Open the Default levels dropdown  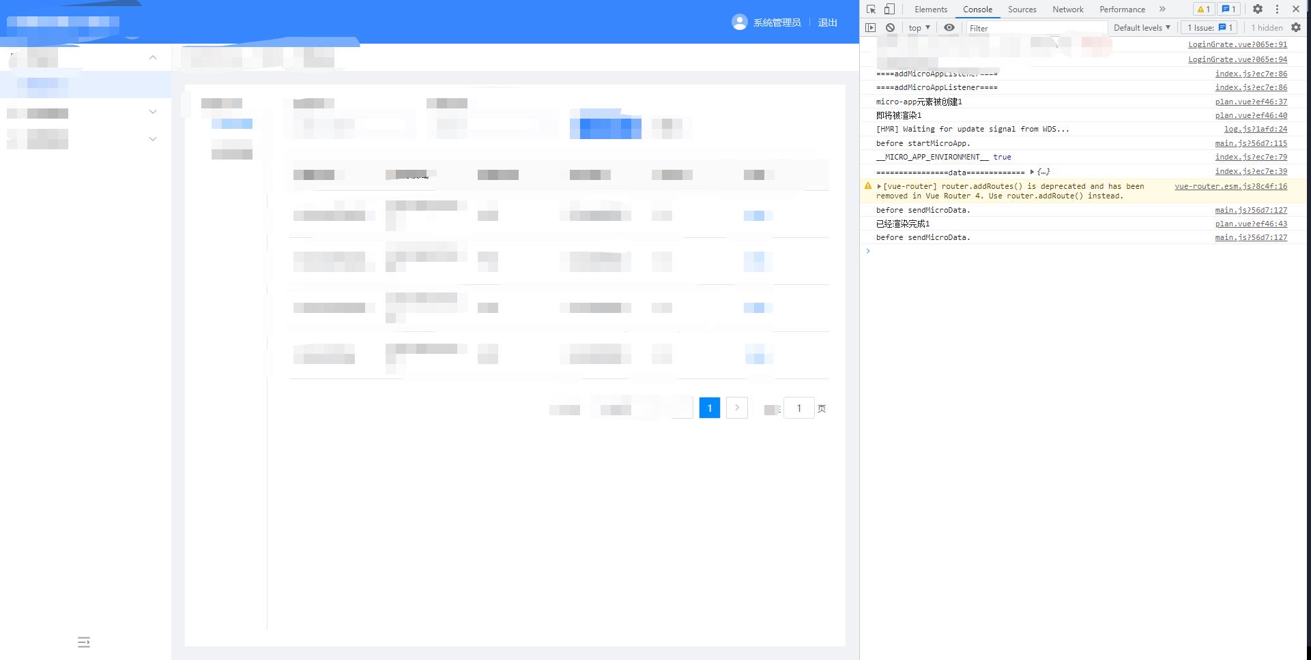coord(1141,27)
